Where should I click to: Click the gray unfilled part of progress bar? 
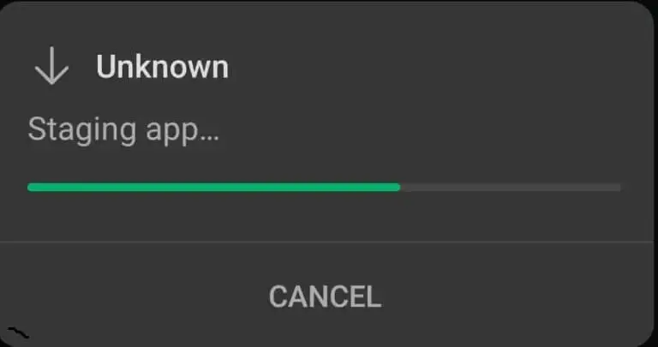[x=511, y=187]
